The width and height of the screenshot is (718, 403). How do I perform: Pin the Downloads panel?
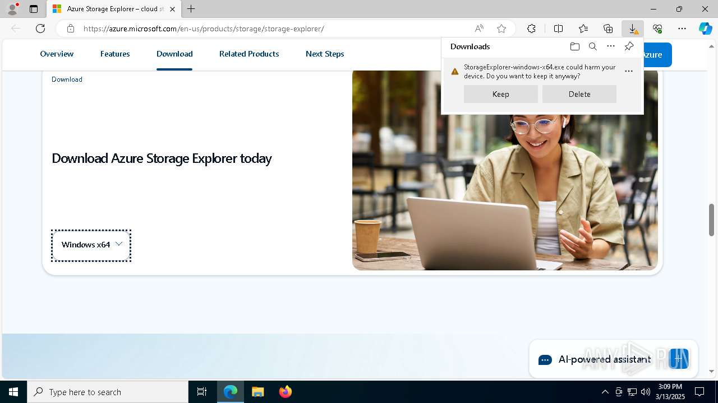[x=629, y=46]
